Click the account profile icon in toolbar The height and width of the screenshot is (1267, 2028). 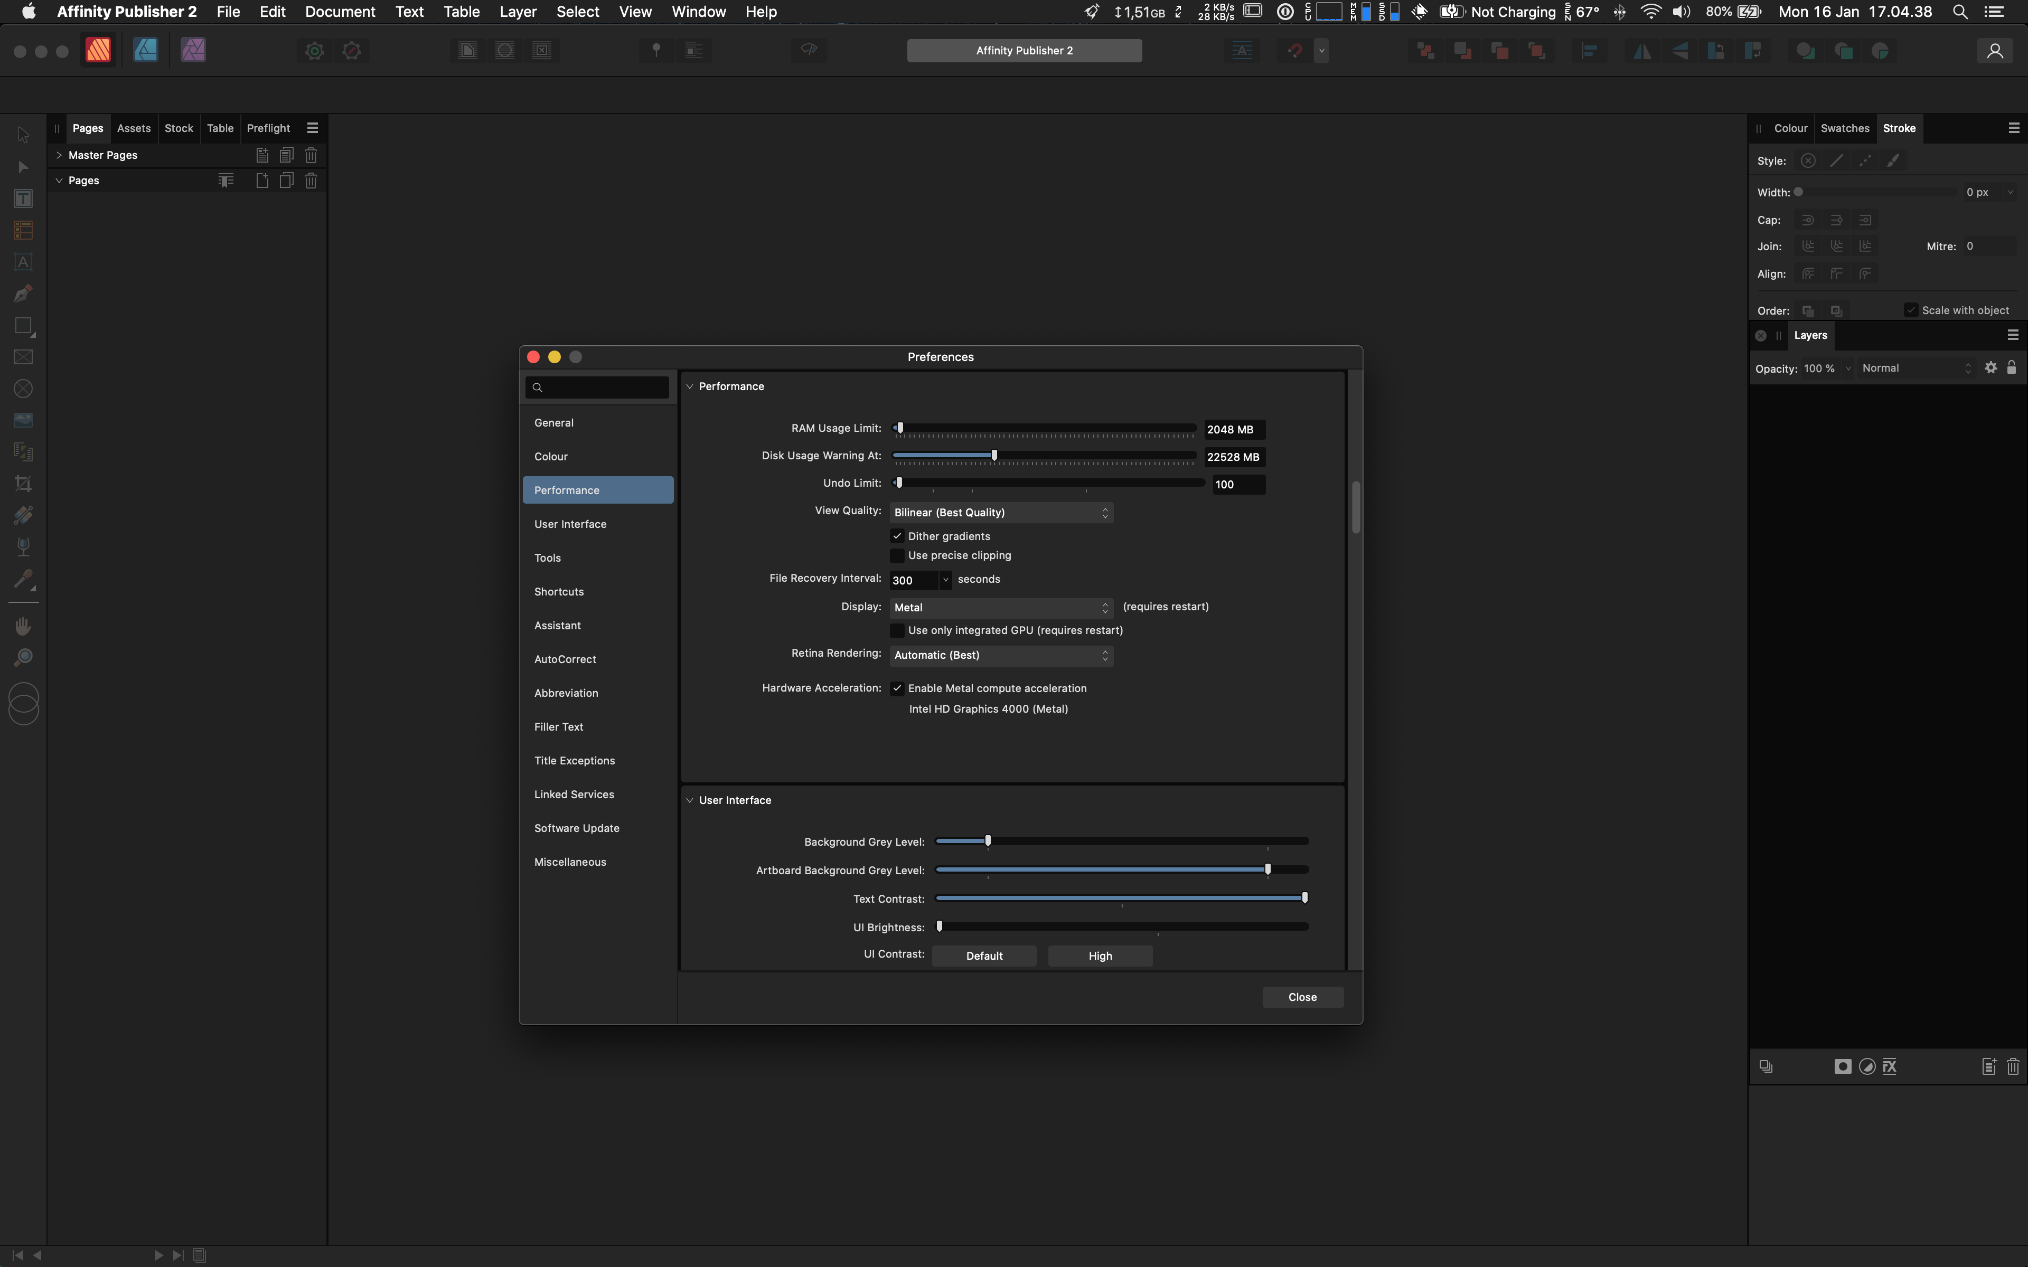(x=1995, y=50)
